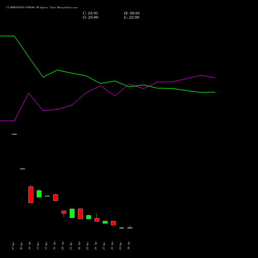Click the 29 Apr date label
This screenshot has width=258, height=258.
tap(120, 246)
